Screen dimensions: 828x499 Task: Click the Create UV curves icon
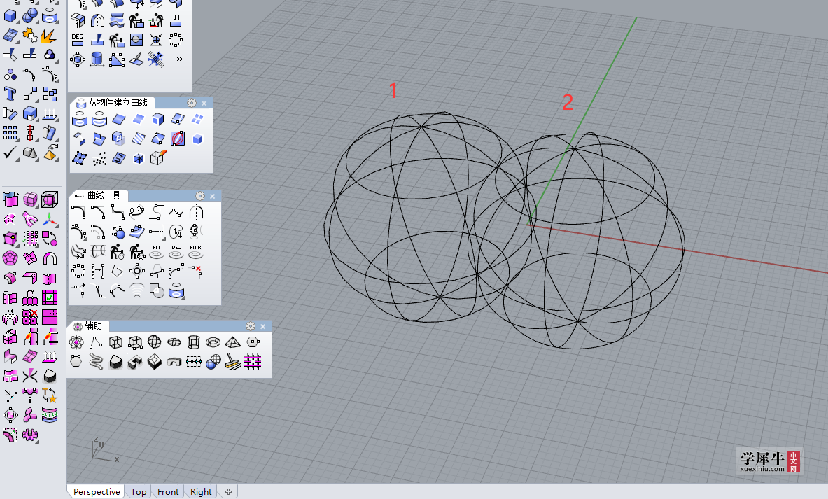pos(119,158)
